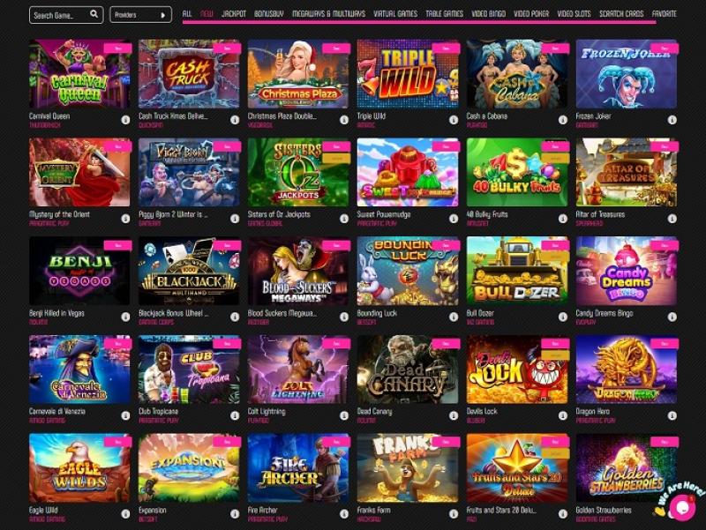Viewport: 706px width, 530px height.
Task: Open the Video Slots category
Action: (574, 14)
